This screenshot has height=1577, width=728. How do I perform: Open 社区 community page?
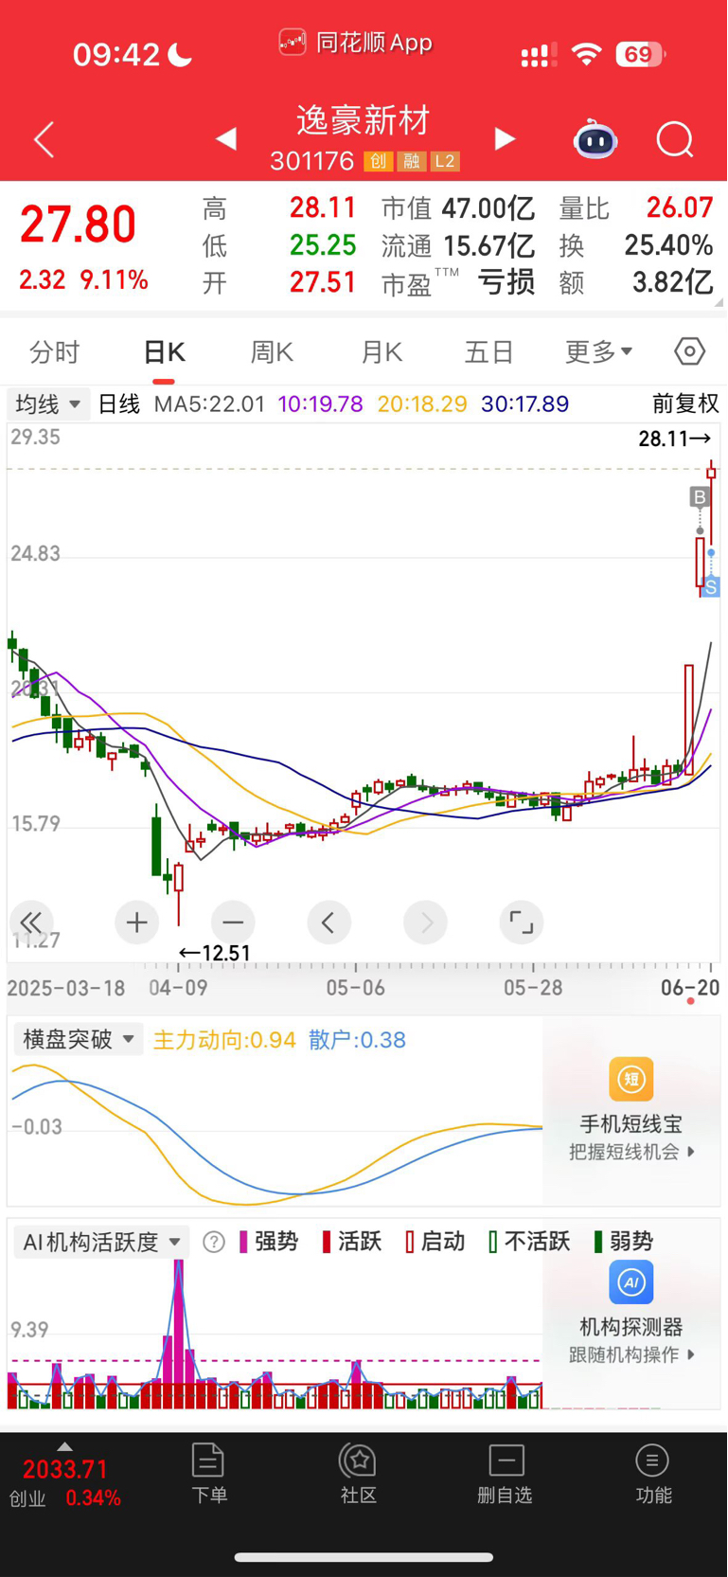click(359, 1473)
